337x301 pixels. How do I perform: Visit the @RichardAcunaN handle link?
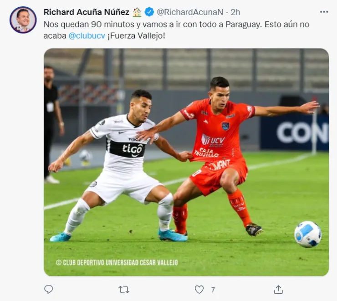(x=190, y=12)
